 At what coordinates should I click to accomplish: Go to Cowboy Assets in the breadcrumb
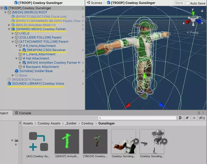(x=49, y=123)
